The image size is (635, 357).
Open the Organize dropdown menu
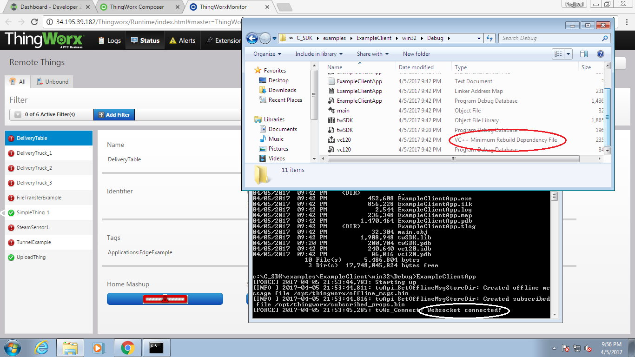click(266, 54)
